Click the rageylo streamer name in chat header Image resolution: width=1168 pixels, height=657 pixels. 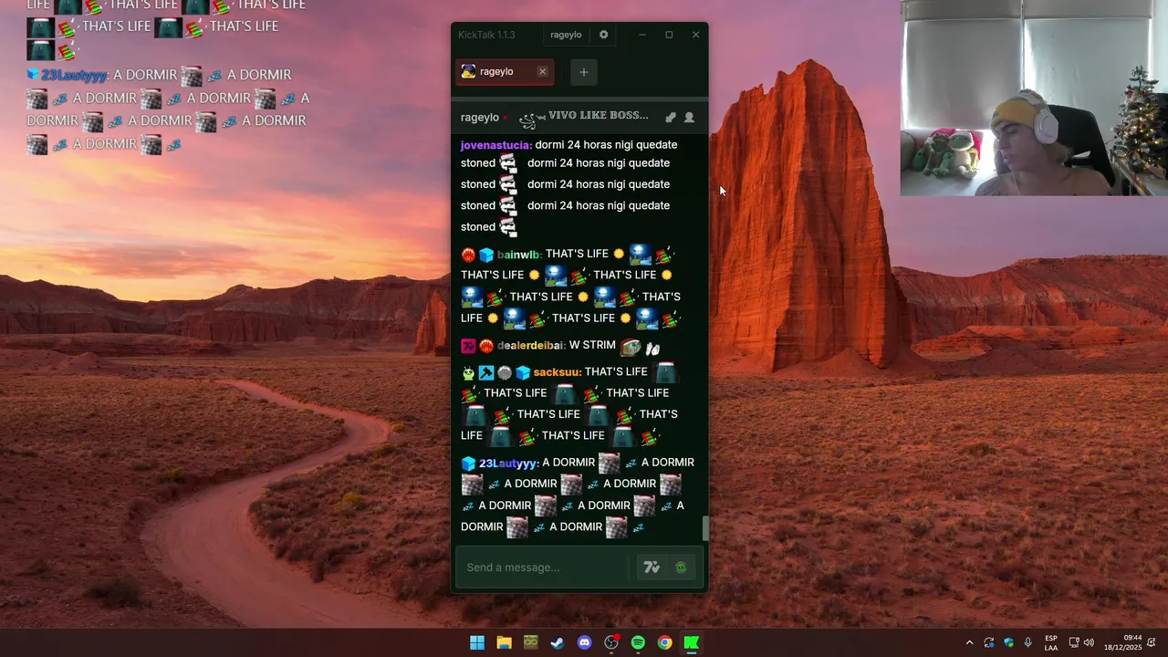click(480, 117)
